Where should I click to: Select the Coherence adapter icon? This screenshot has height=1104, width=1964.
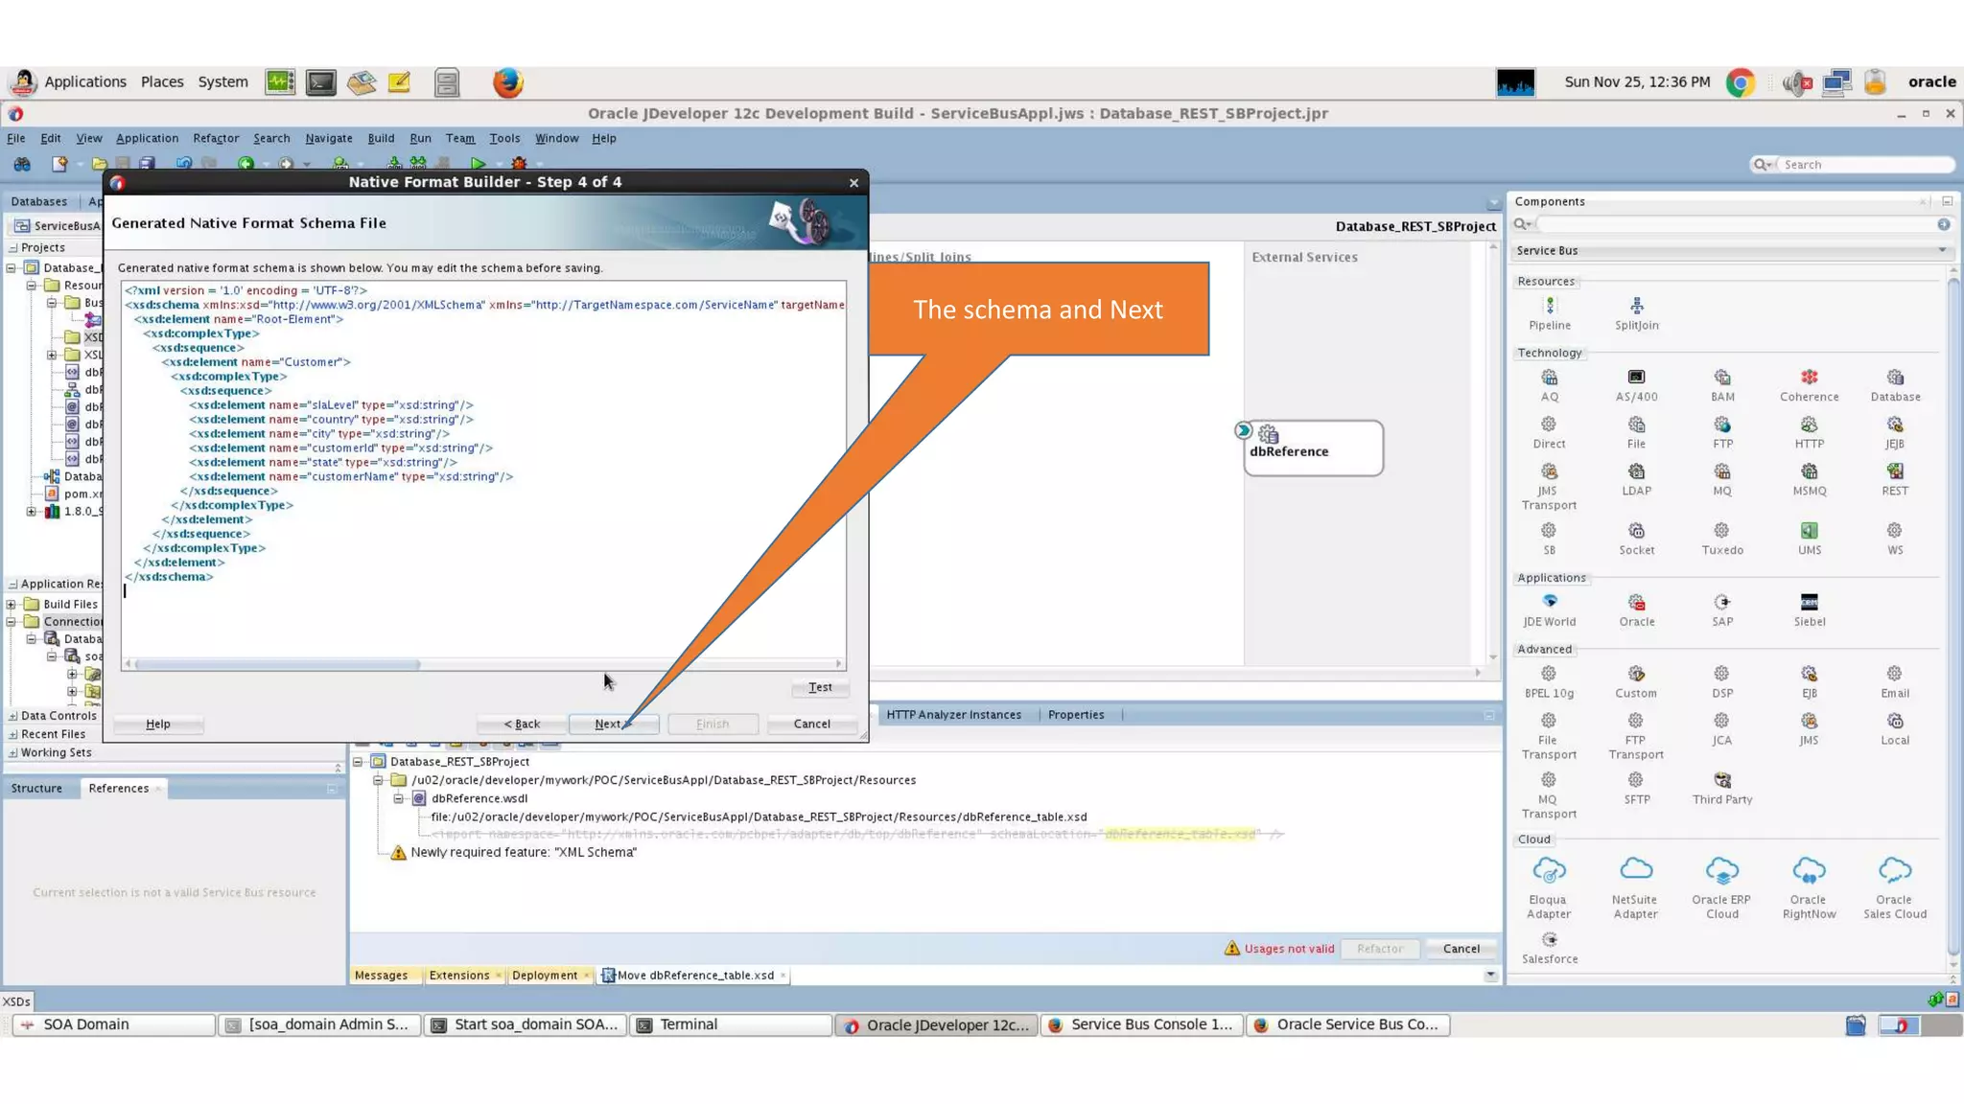[1809, 379]
